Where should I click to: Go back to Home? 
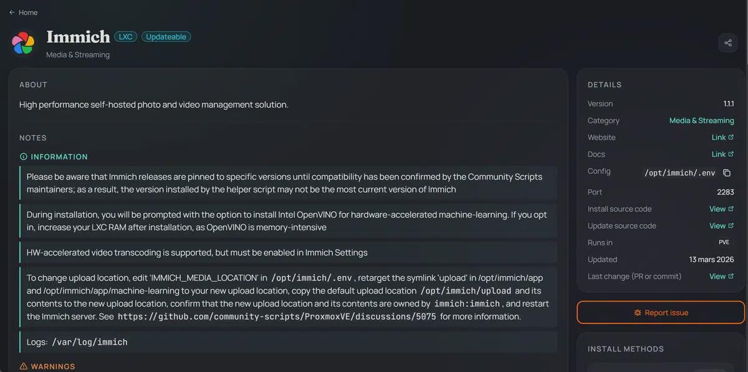pyautogui.click(x=28, y=12)
